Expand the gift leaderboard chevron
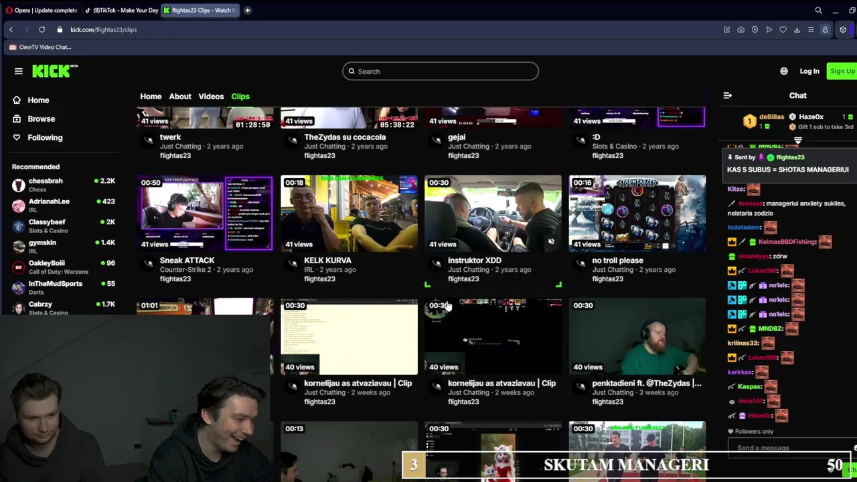Screen dimensions: 857x482 797,141
